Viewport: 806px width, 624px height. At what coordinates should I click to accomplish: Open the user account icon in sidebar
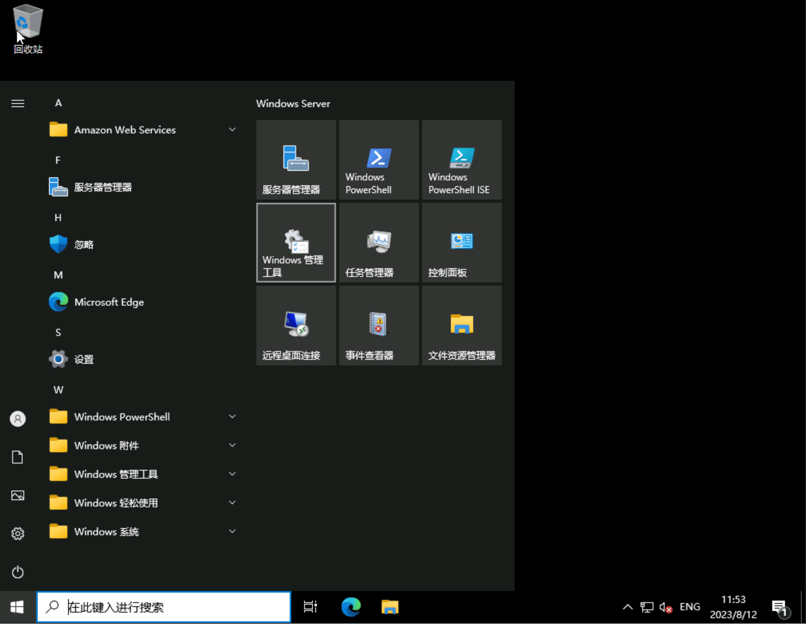[18, 419]
